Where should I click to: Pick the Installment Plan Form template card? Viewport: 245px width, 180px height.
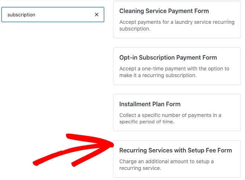(177, 113)
